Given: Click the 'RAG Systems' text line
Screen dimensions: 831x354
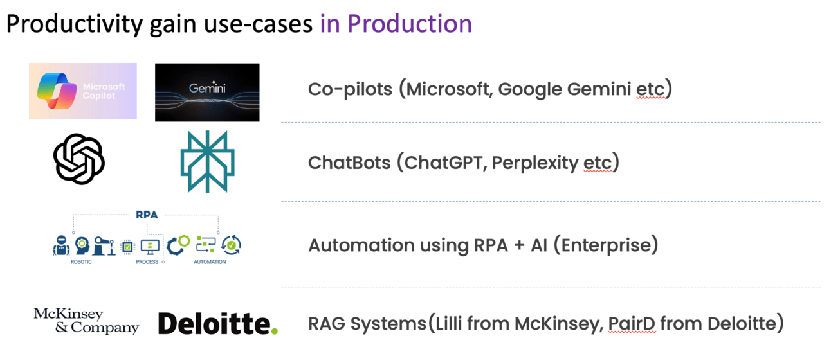Looking at the screenshot, I should coord(546,323).
